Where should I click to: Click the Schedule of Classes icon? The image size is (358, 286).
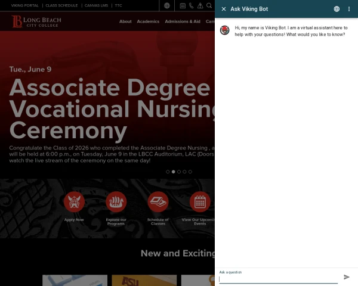coord(158,202)
